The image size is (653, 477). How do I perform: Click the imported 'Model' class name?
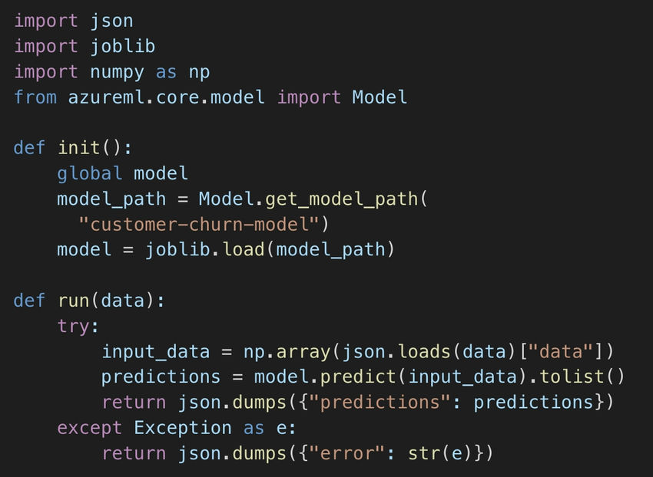coord(380,97)
